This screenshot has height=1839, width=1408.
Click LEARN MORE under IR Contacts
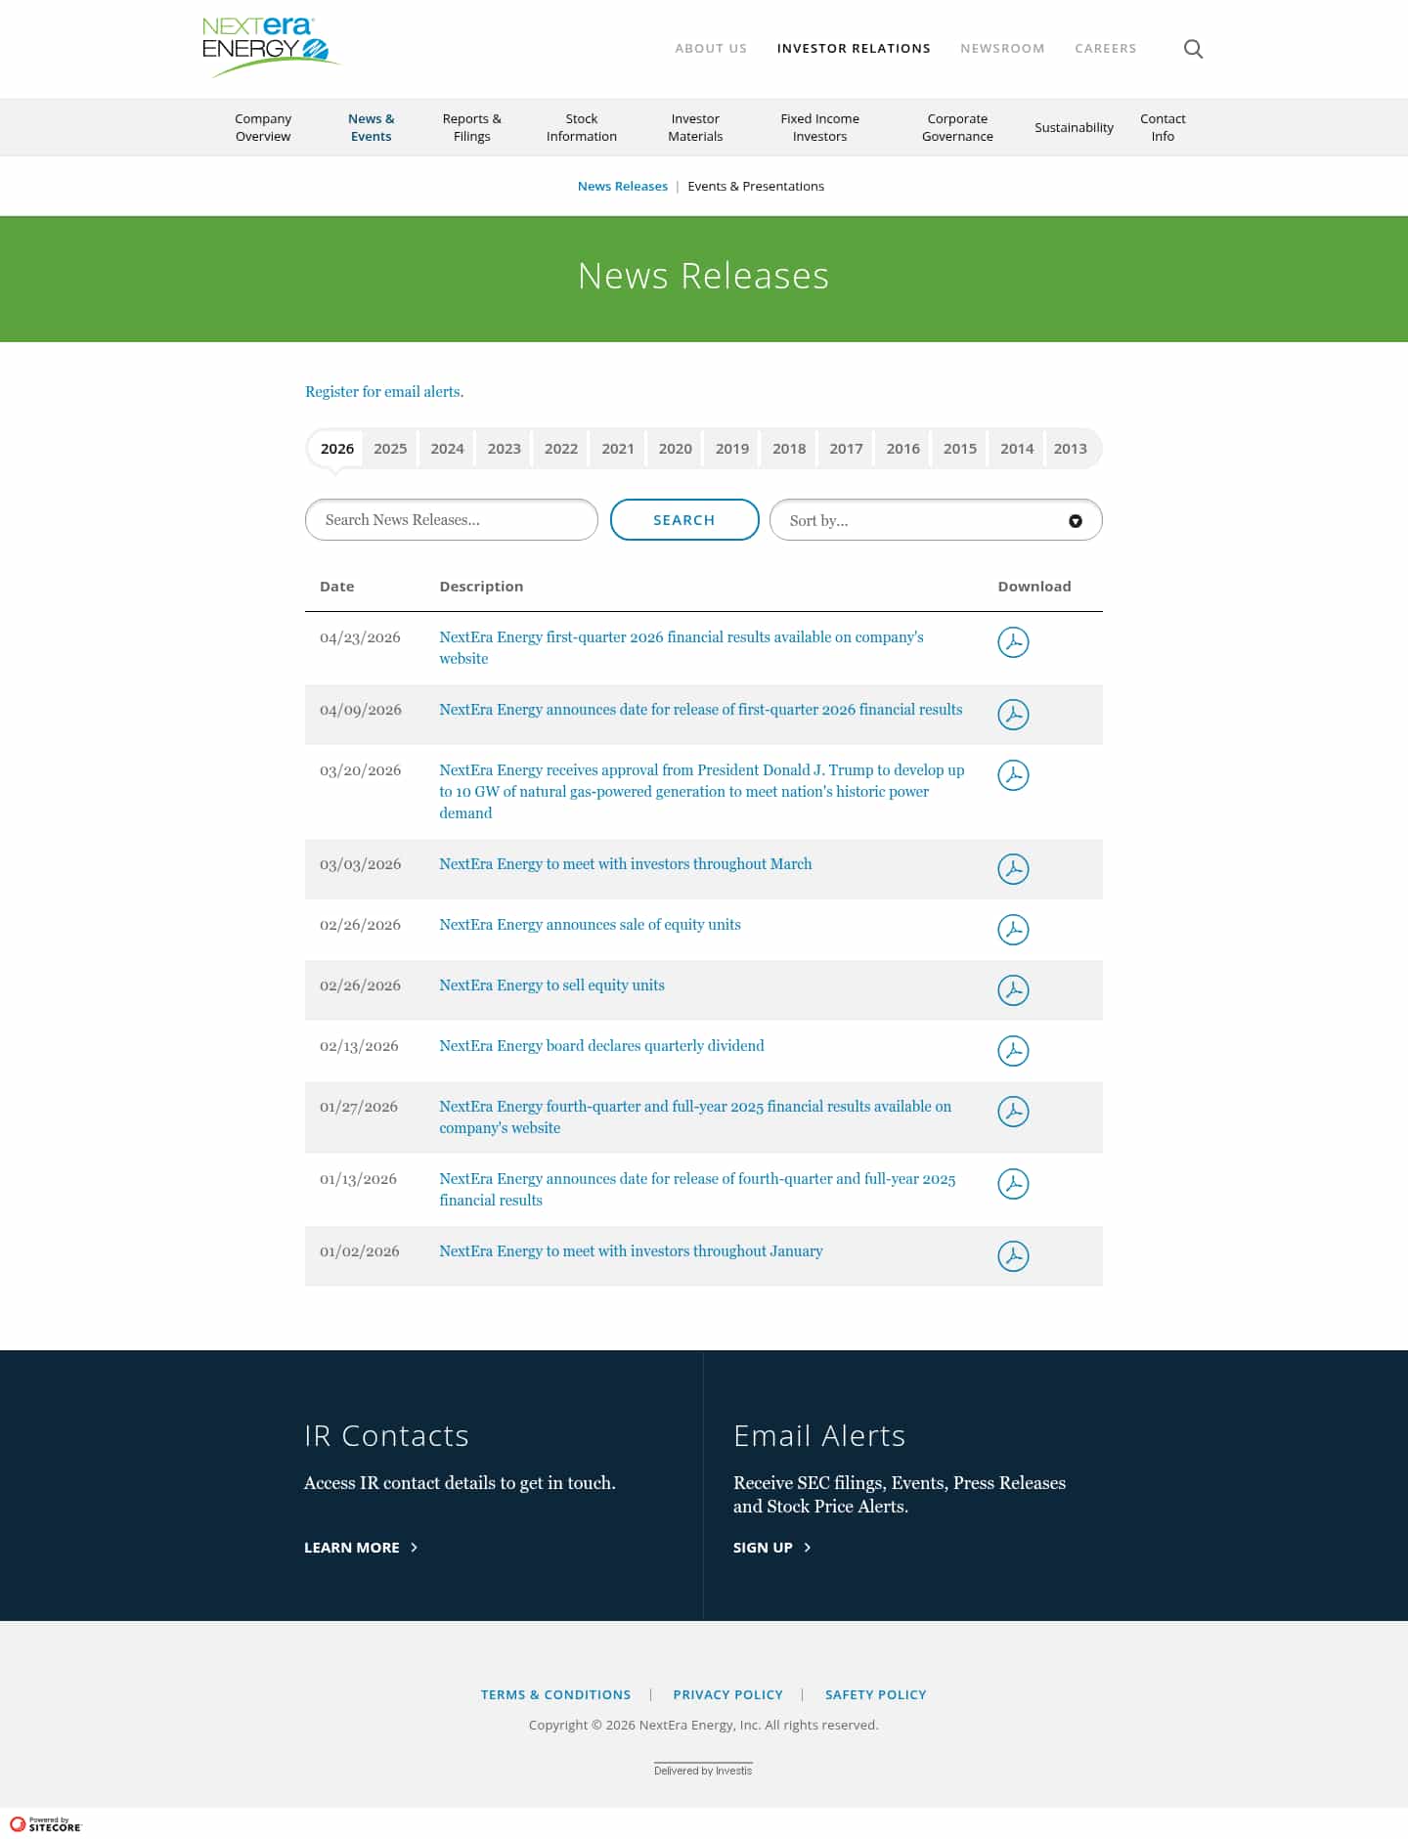tap(361, 1548)
